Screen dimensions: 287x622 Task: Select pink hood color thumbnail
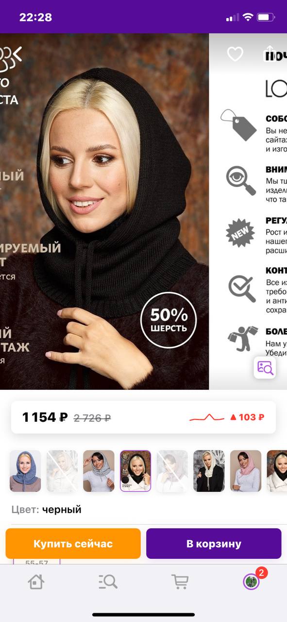click(246, 471)
